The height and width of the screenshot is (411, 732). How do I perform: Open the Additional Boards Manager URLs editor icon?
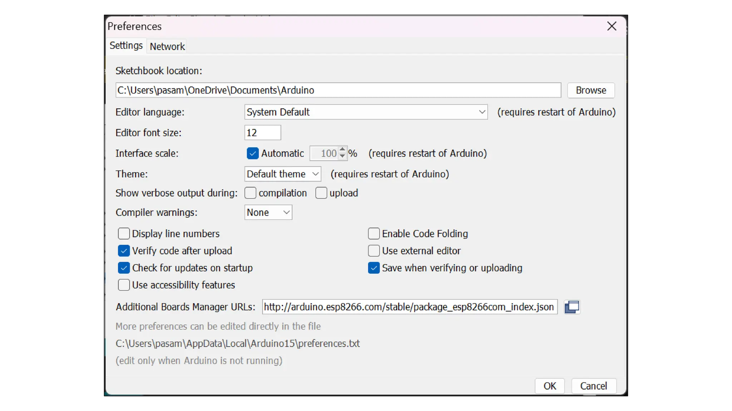[x=572, y=307]
